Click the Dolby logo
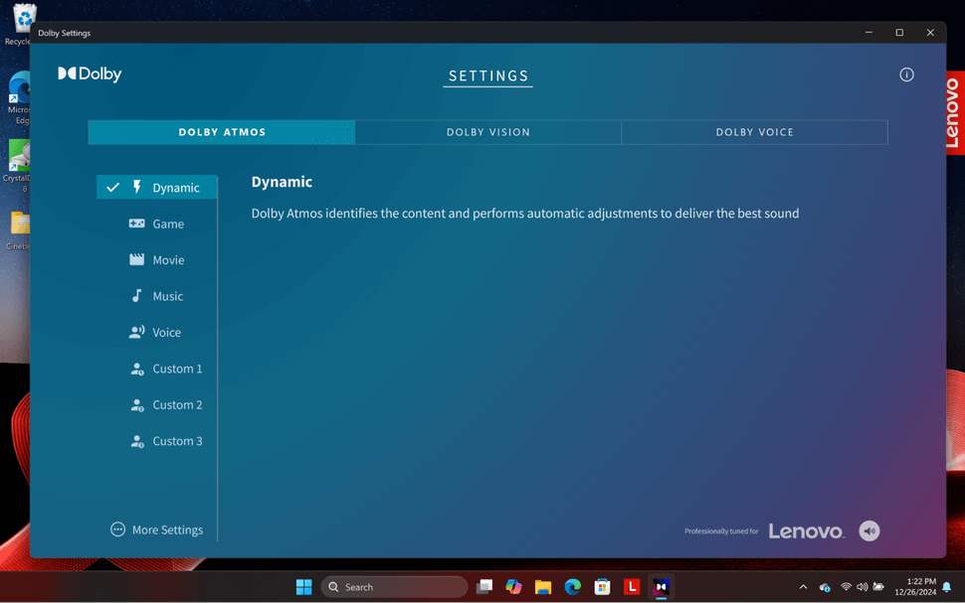Screen dimensions: 965x603 point(90,74)
